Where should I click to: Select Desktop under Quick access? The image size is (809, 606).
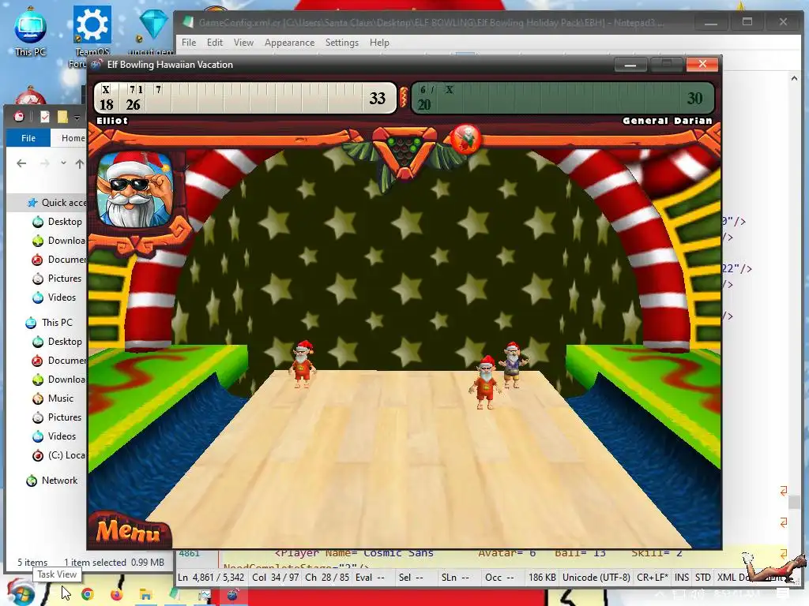tap(65, 222)
